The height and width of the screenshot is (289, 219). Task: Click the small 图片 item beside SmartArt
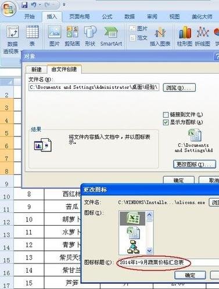click(139, 28)
